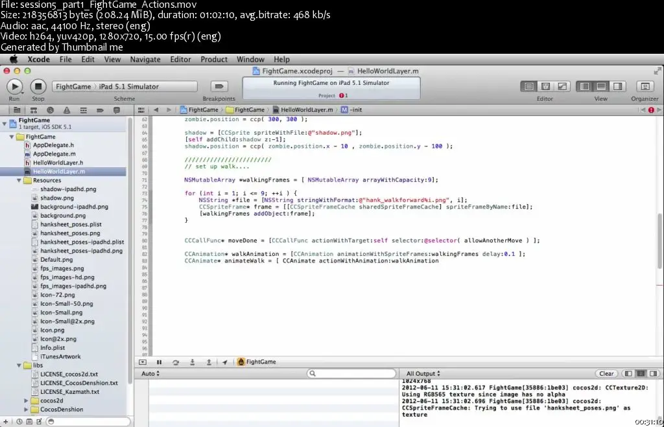Show only the console pane
The height and width of the screenshot is (427, 664).
(x=654, y=374)
